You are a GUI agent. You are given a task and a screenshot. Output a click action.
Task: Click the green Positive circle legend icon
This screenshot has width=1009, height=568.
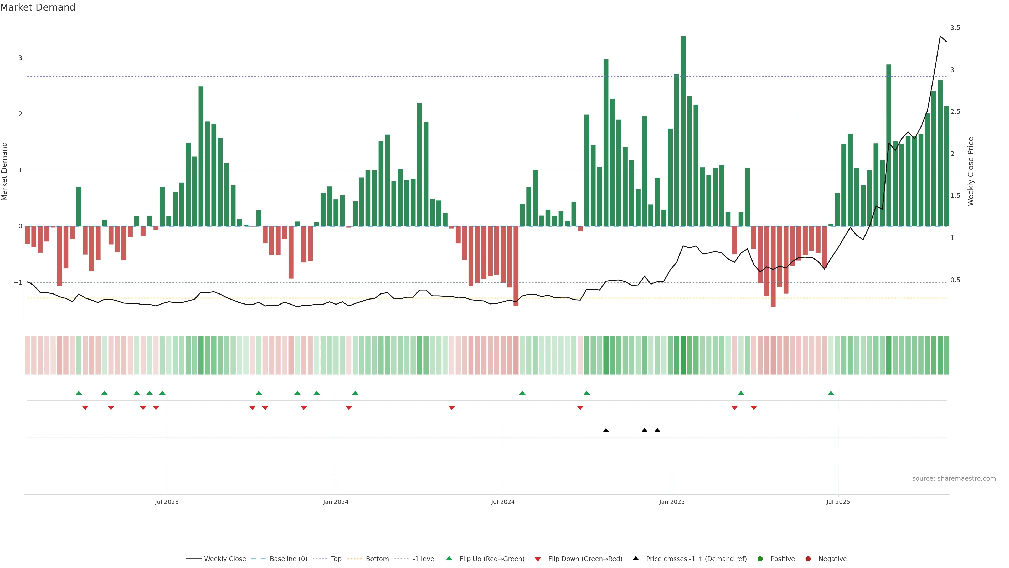[x=760, y=559]
